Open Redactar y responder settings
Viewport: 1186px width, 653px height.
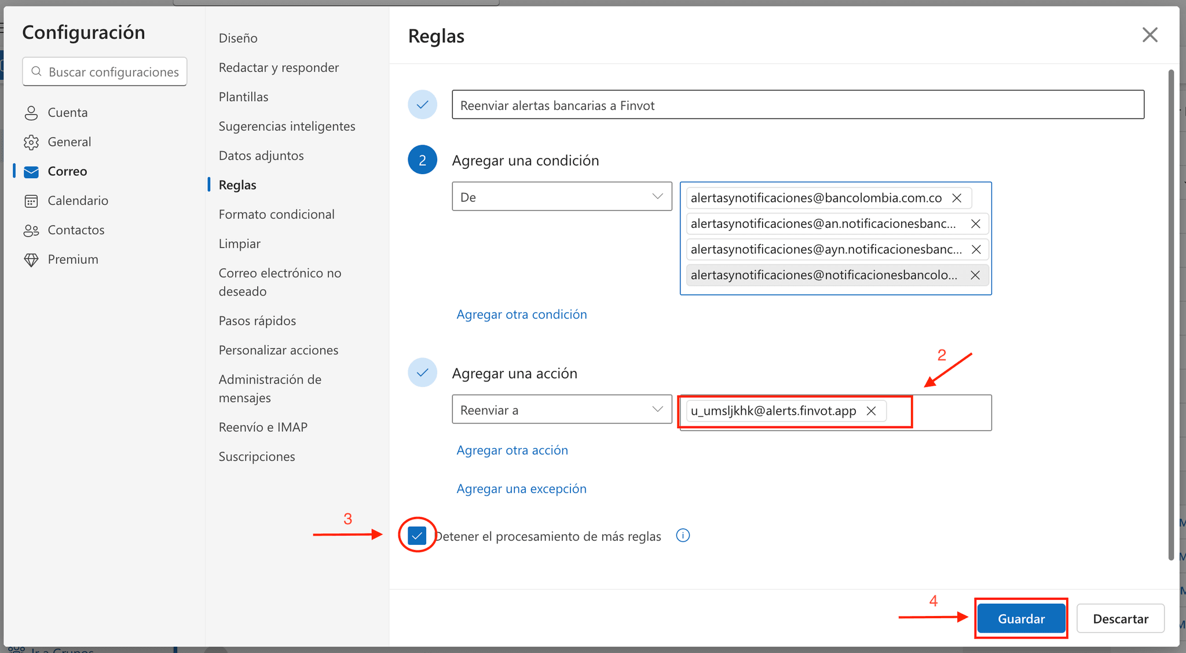279,68
